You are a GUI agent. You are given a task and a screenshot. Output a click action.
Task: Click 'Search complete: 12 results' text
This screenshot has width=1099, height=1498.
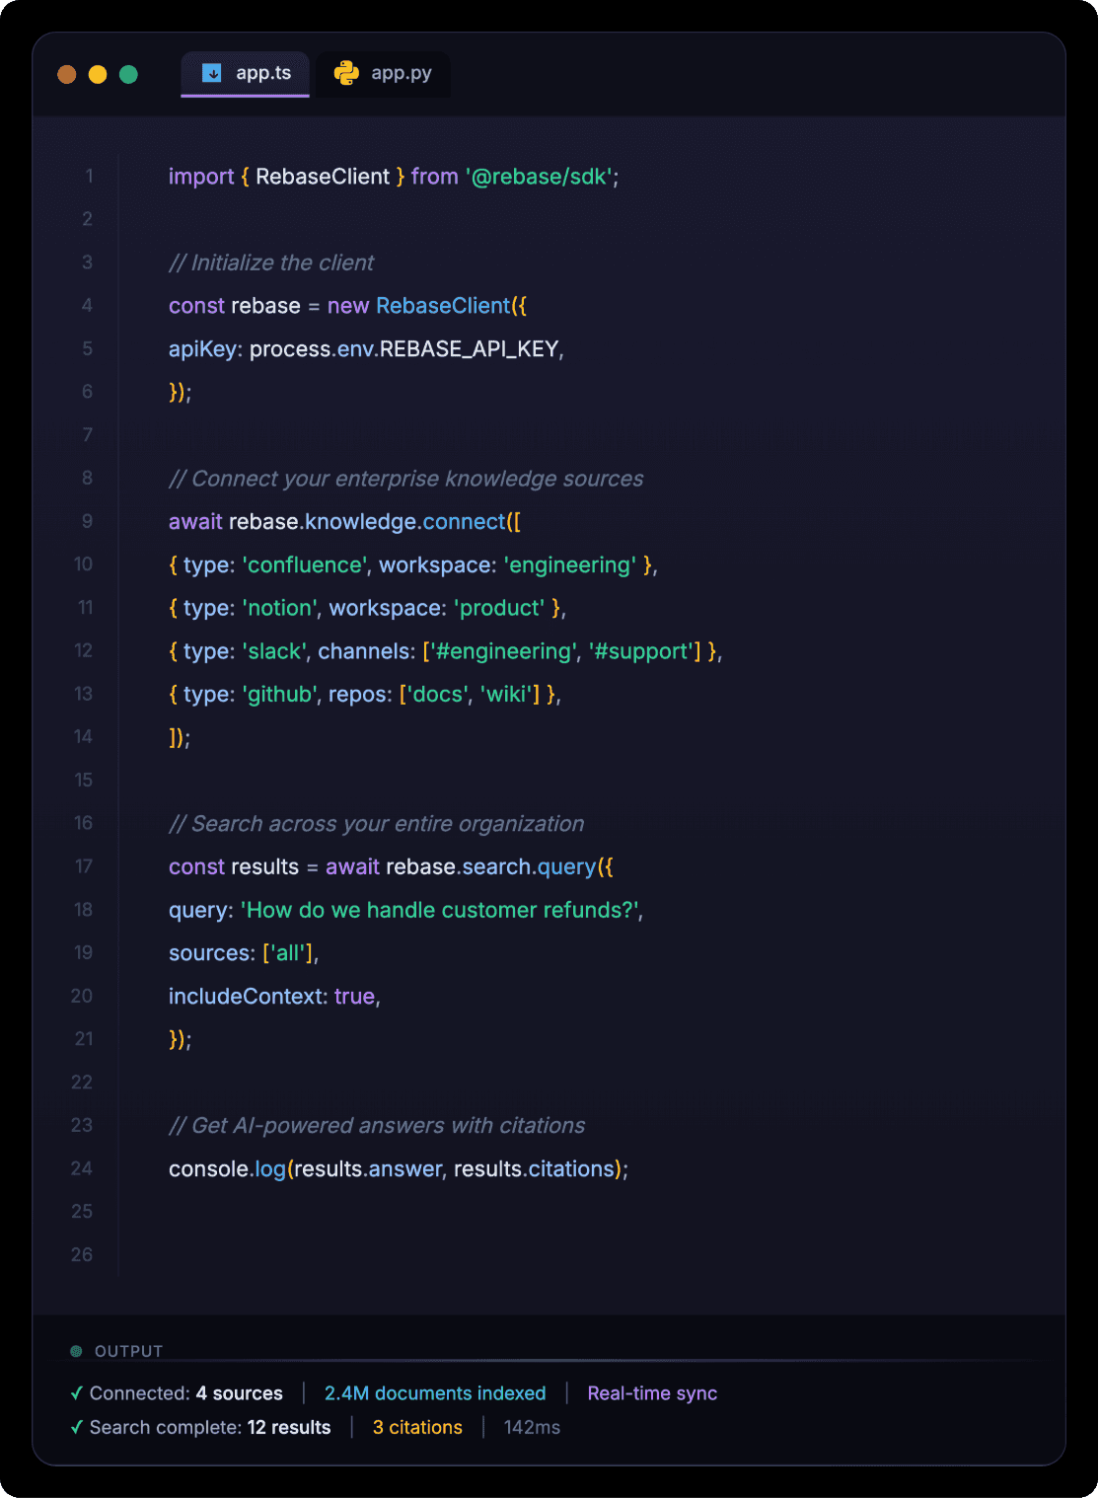coord(210,1428)
